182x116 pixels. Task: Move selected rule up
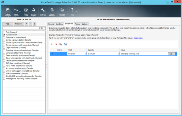click(x=27, y=24)
